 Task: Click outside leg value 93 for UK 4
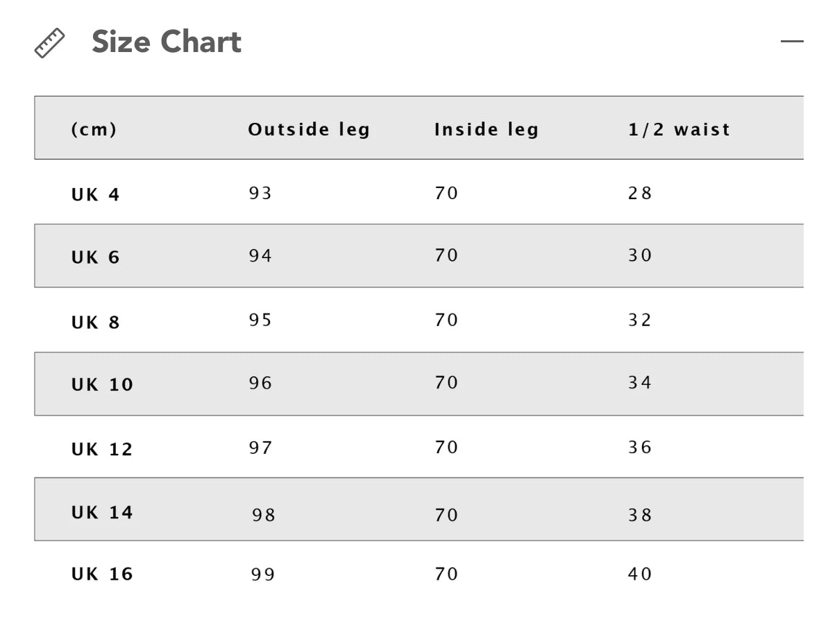click(x=261, y=193)
